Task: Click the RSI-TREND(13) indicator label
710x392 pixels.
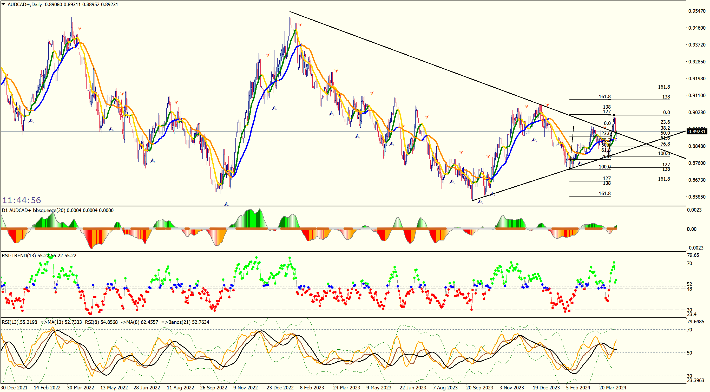Action: (x=19, y=256)
